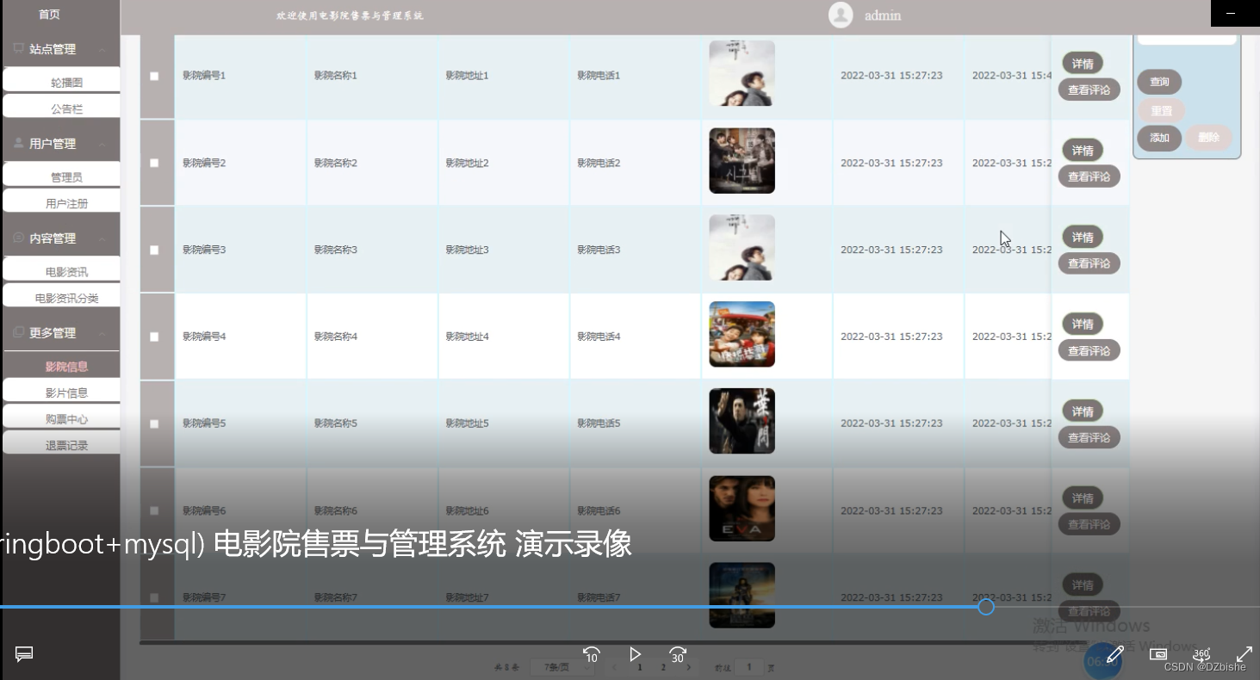Skip forward 30 seconds in the video
Viewport: 1260px width, 680px height.
(678, 654)
